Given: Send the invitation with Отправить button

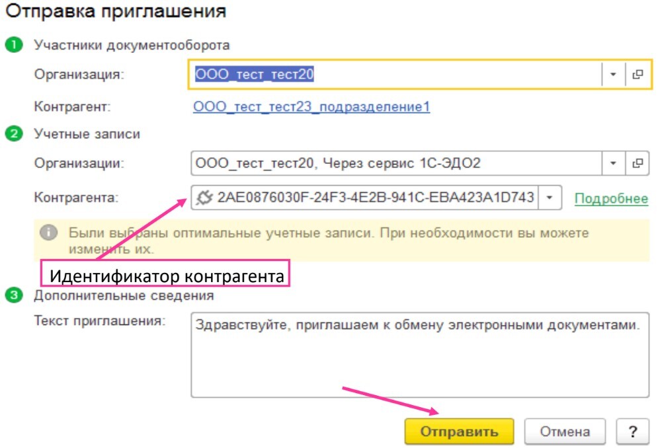Looking at the screenshot, I should (459, 431).
